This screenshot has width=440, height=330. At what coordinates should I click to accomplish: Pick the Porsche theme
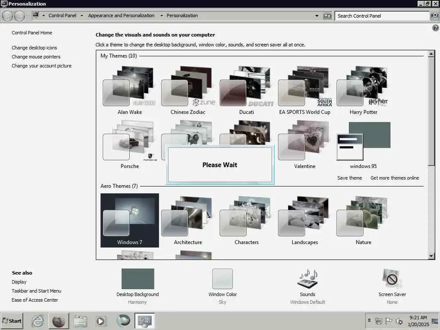[x=130, y=144]
